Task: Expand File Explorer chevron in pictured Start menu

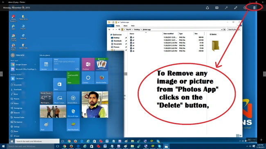Action: [x=35, y=122]
